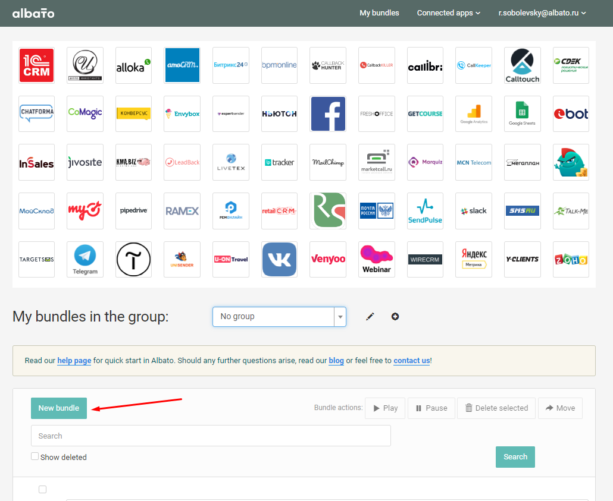
Task: Select the CDEK app tile
Action: point(571,65)
